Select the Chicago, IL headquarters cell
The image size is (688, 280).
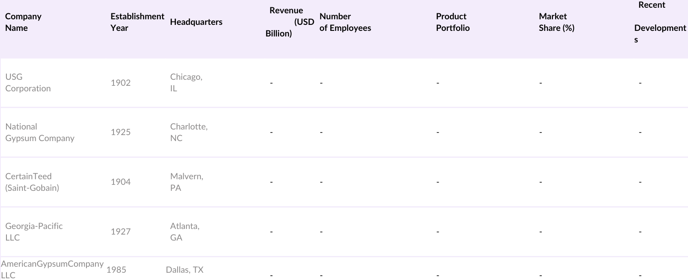[x=186, y=83]
